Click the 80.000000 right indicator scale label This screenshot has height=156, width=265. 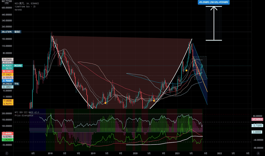click(x=258, y=116)
